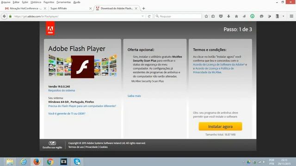Open the Favoritos menu
The width and height of the screenshot is (296, 166).
click(49, 2)
